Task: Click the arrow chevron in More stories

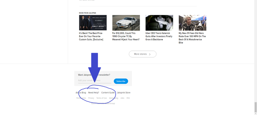Action: tap(150, 54)
